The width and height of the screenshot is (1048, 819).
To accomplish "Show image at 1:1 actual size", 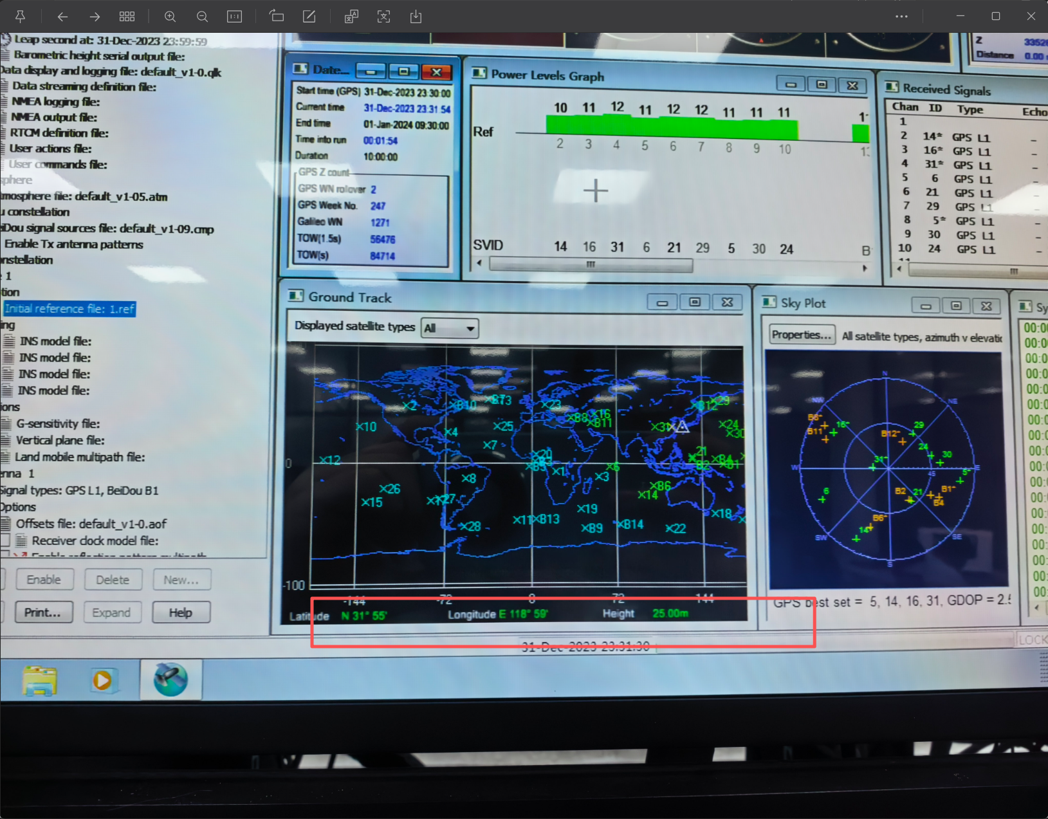I will (x=235, y=16).
